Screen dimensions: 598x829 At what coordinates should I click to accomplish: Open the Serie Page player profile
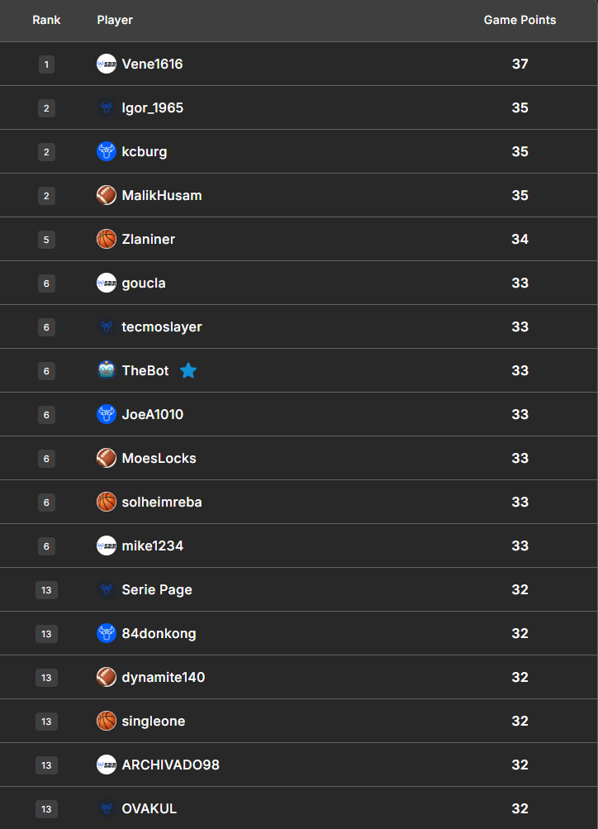[157, 589]
